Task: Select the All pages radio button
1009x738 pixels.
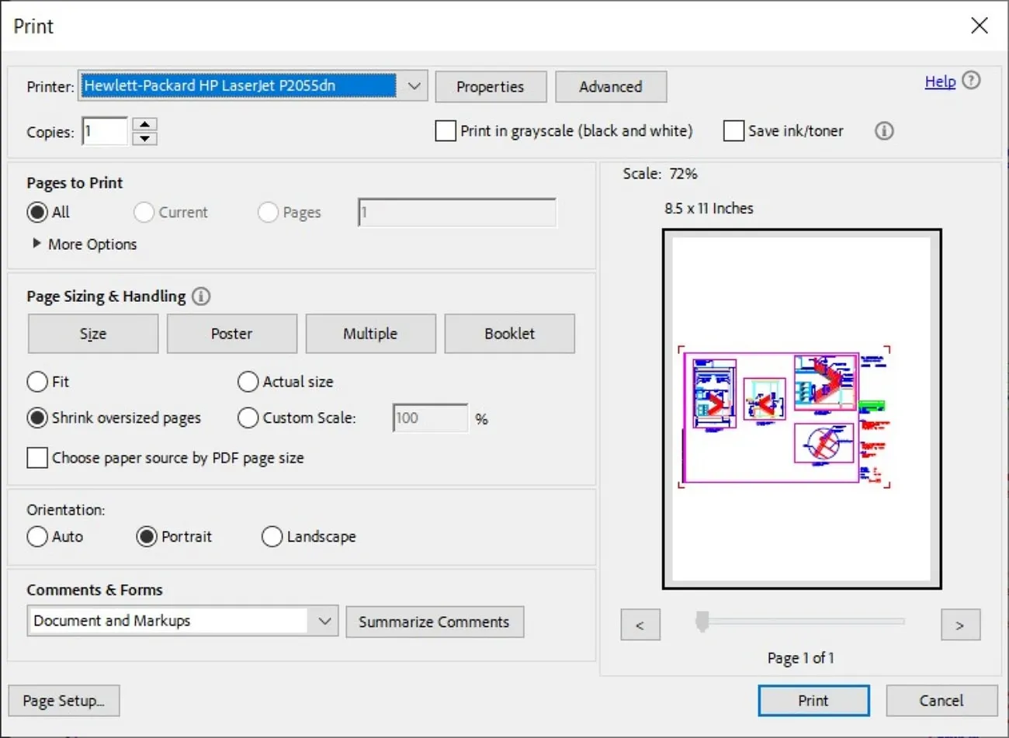Action: point(37,212)
